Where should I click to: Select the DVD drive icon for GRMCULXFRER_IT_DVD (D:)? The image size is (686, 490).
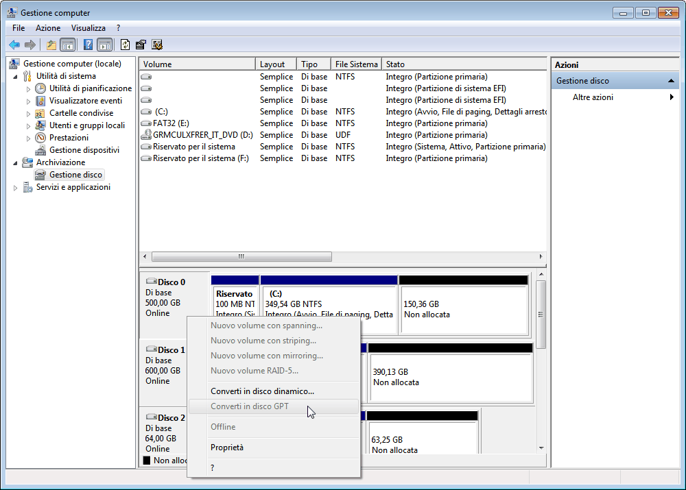(x=146, y=135)
